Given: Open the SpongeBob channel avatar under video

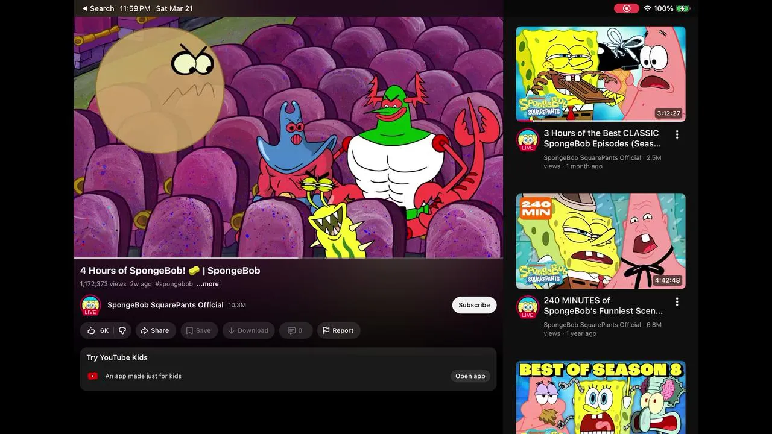Looking at the screenshot, I should coord(90,305).
